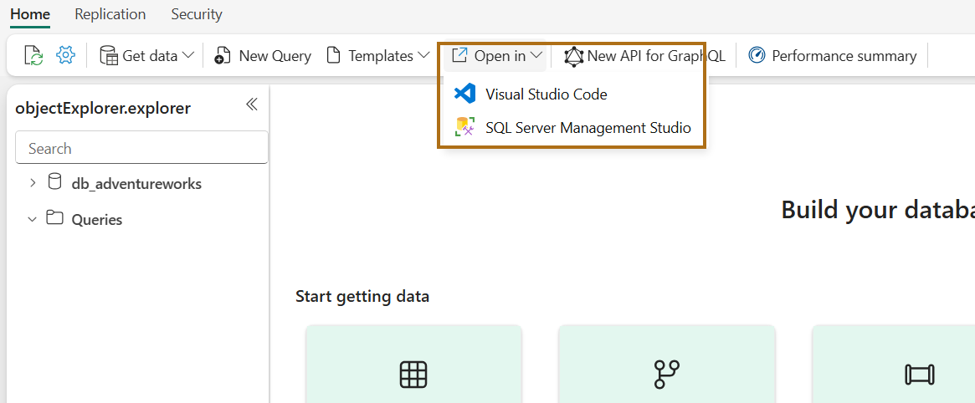Switch to the Replication tab

pos(110,13)
